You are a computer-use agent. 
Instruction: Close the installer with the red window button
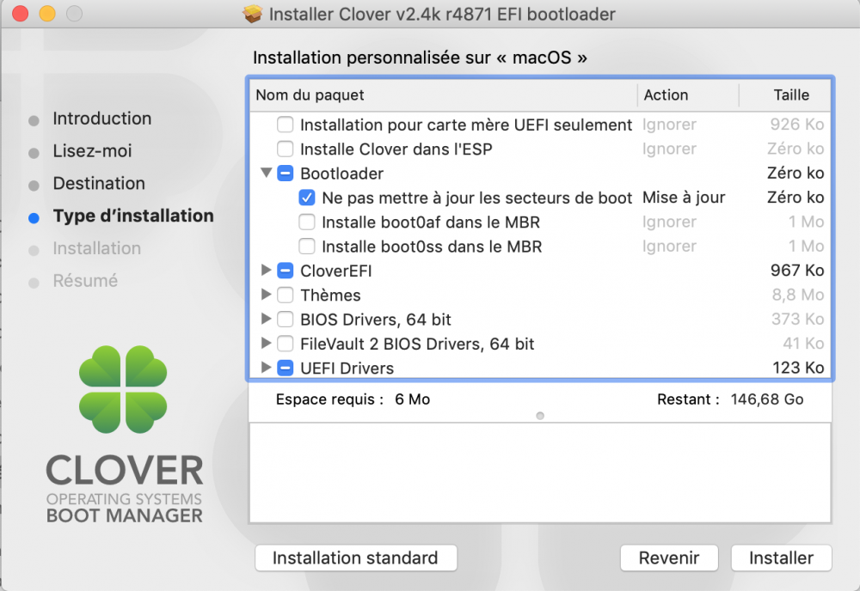tap(21, 14)
